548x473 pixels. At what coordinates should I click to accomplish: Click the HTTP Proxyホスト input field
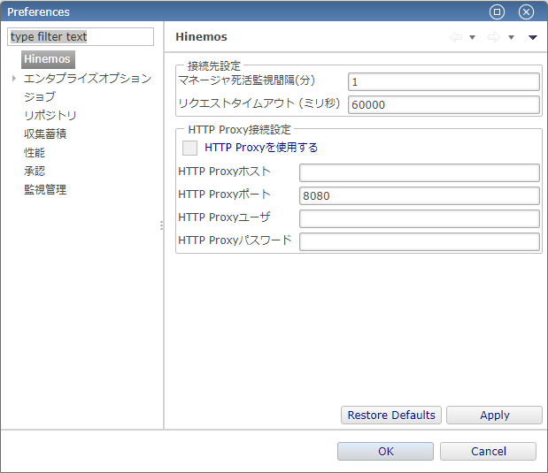tap(420, 172)
